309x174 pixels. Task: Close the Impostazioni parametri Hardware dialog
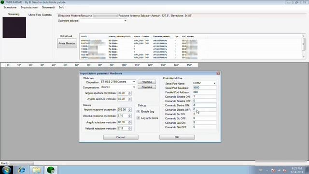(218, 73)
